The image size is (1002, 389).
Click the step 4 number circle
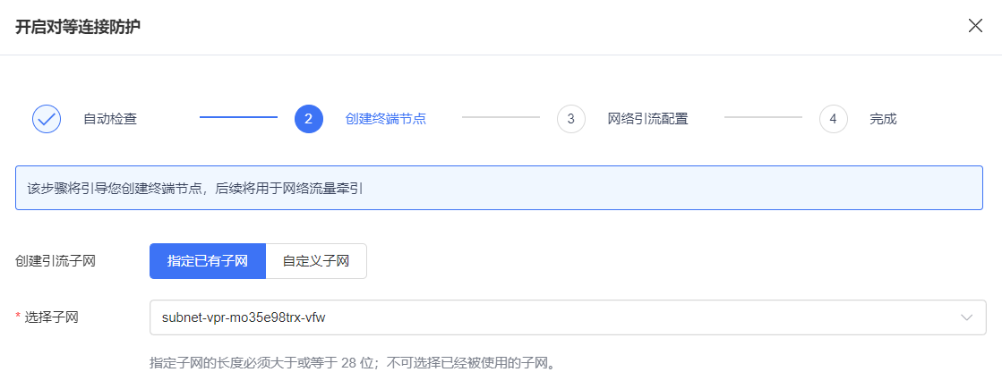(x=833, y=119)
